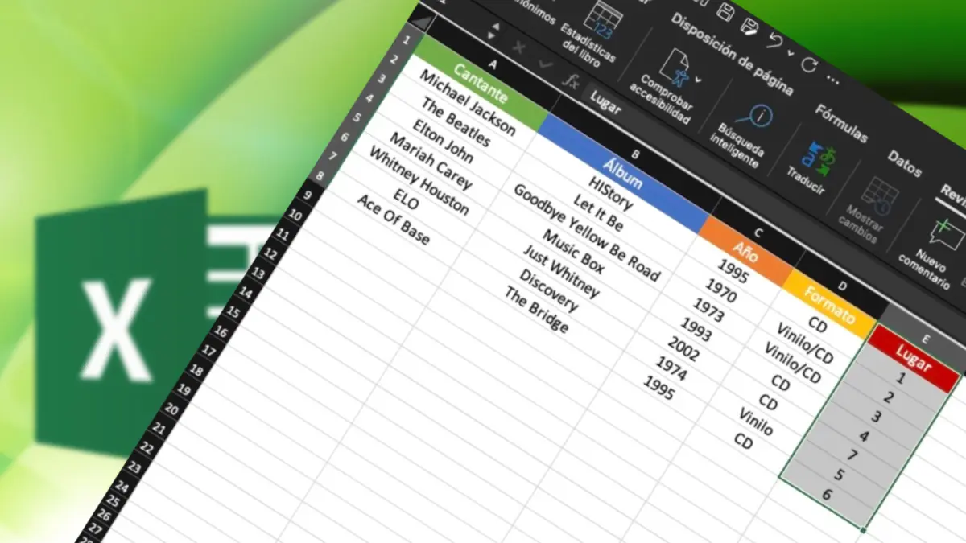Open the Datos ribbon tab
This screenshot has height=543, width=966.
[904, 162]
